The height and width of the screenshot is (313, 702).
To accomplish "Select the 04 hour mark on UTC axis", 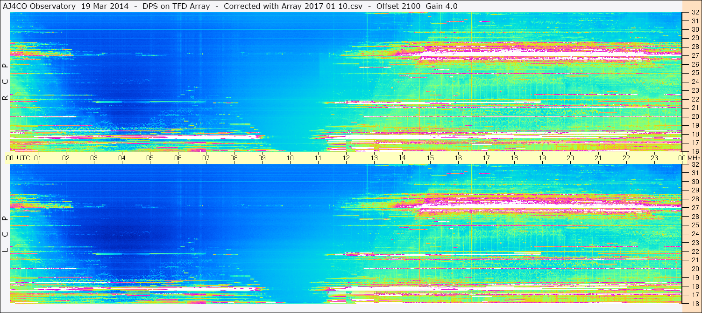I will click(x=122, y=158).
